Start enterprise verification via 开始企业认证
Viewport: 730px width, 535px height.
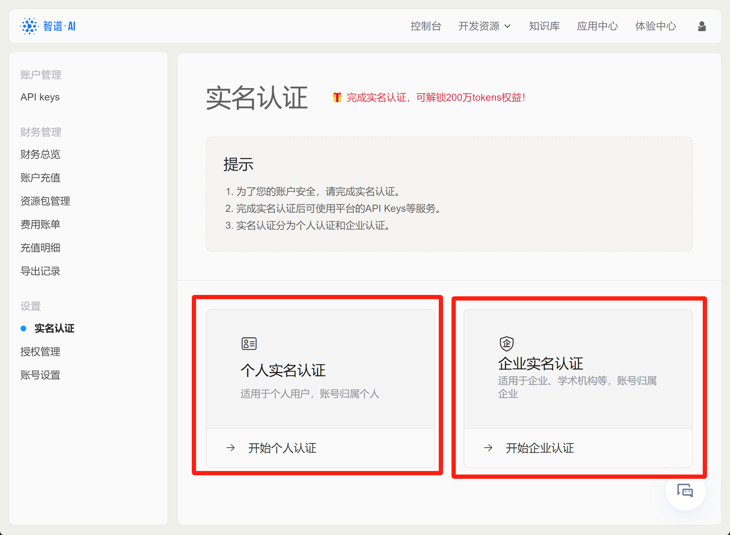[x=540, y=448]
